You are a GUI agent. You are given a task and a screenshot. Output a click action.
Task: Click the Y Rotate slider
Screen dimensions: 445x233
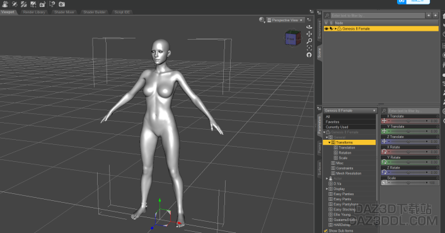[408, 162]
